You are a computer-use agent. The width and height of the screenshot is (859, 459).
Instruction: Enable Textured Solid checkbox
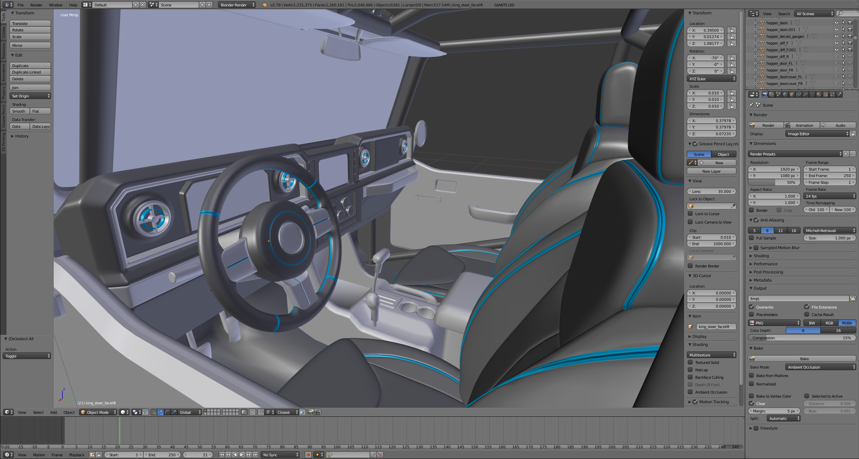(691, 362)
